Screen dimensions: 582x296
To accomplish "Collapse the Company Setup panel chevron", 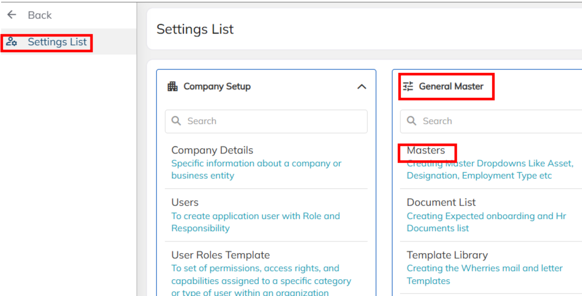I will point(362,86).
